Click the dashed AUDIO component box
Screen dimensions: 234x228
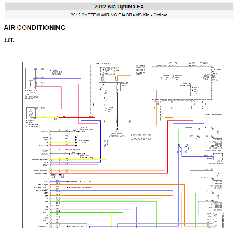coord(218,156)
